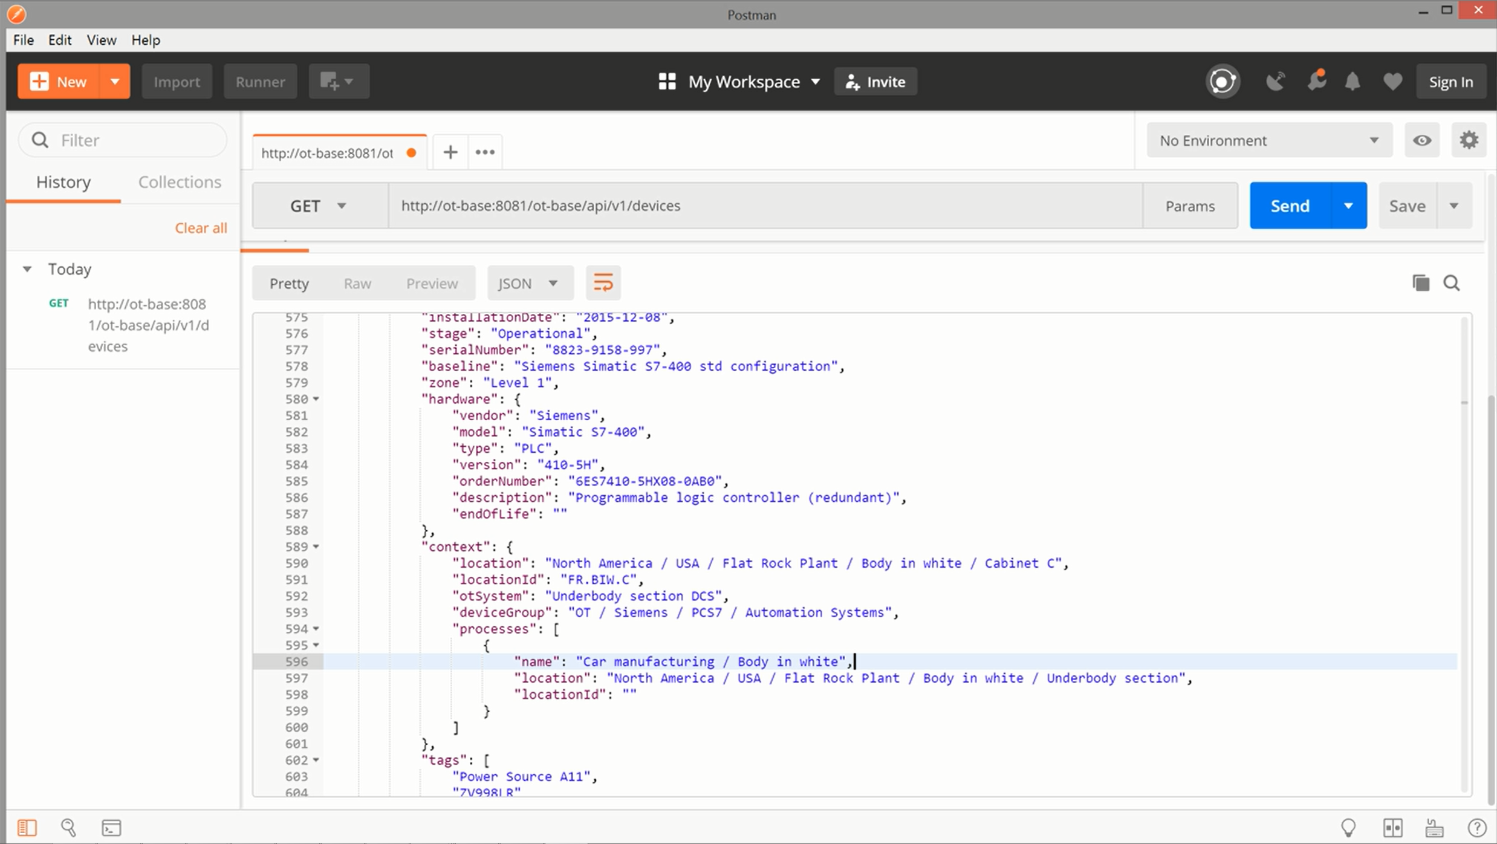Image resolution: width=1497 pixels, height=844 pixels.
Task: Click the request URL input field
Action: tap(765, 206)
